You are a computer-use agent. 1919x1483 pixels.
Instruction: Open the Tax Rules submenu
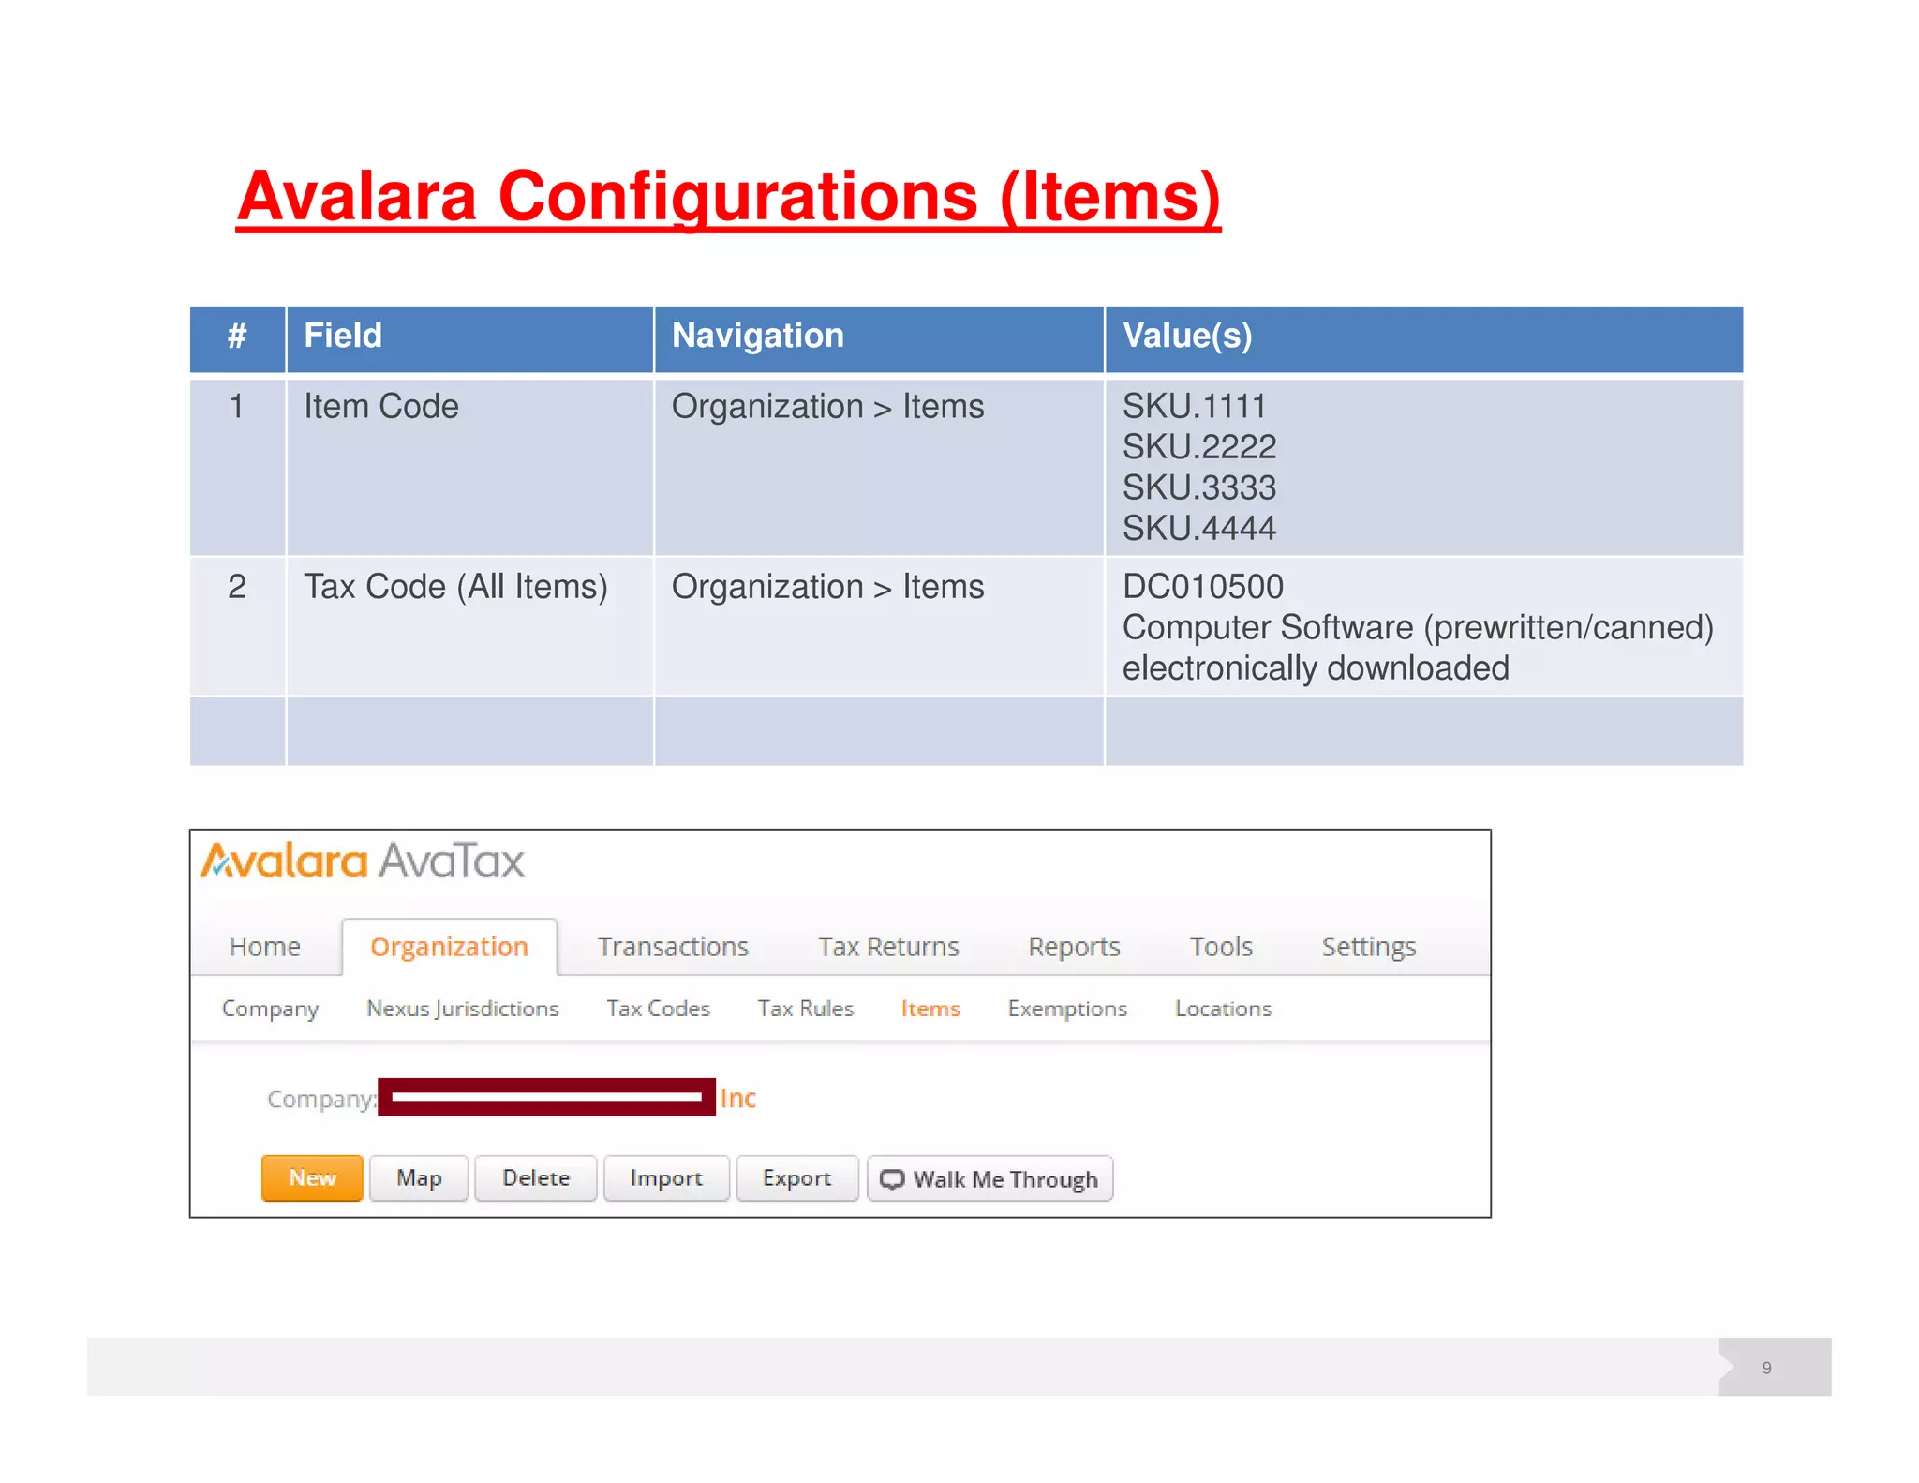click(x=805, y=1009)
